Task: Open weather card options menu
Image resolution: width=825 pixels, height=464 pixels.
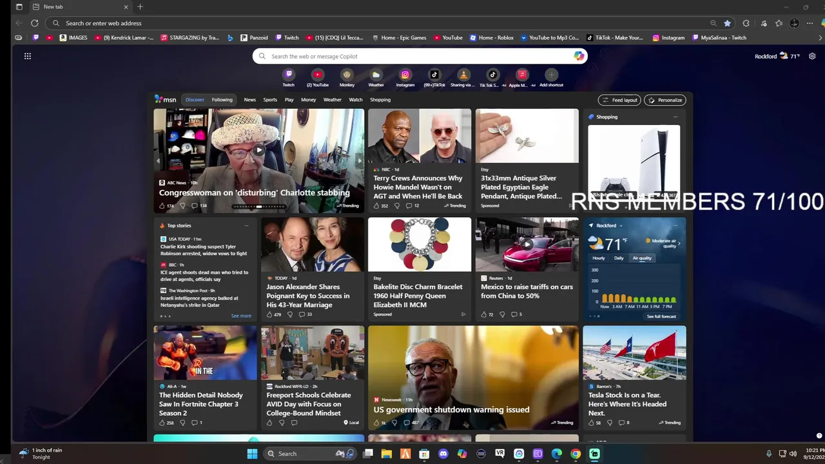Action: [x=675, y=226]
